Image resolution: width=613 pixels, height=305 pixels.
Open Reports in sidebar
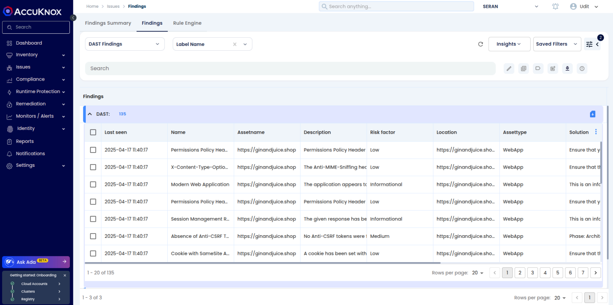coord(25,141)
